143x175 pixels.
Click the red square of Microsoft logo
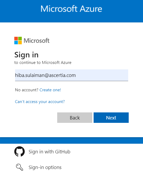click(16, 39)
